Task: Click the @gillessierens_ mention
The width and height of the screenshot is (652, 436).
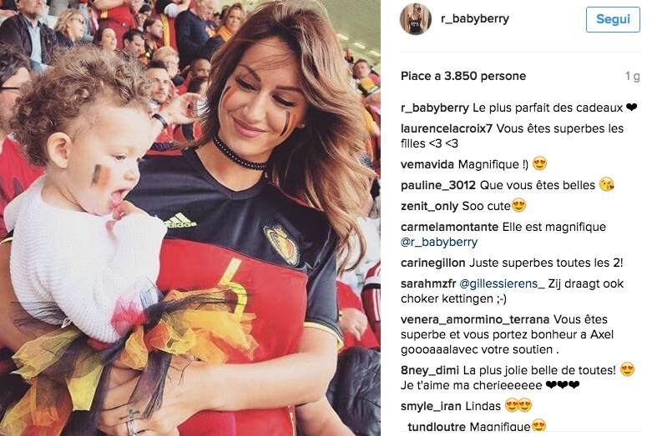Action: [x=502, y=283]
